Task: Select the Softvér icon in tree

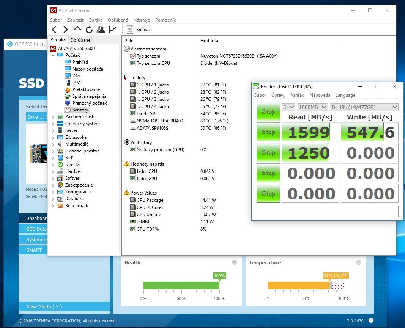Action: (60, 178)
